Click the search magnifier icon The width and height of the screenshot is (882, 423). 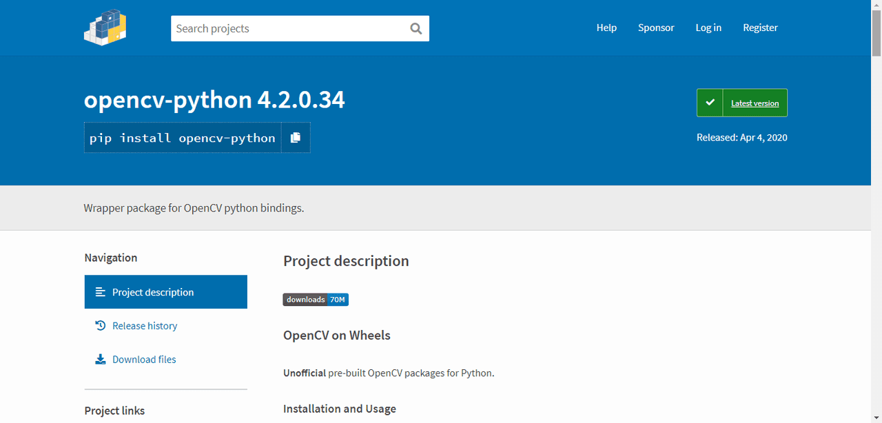[416, 28]
